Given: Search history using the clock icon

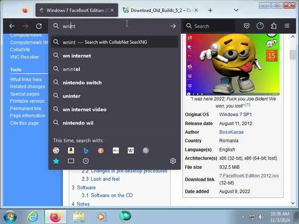Looking at the screenshot, I should point(86,161).
